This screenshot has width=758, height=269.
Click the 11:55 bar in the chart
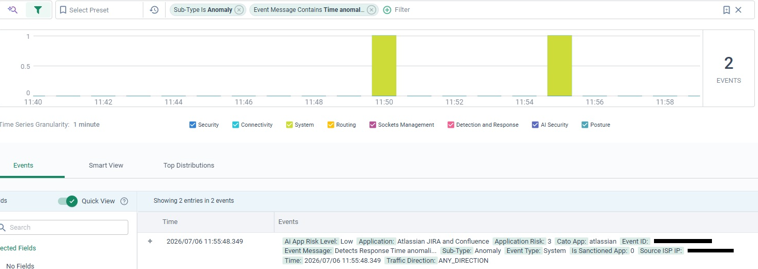560,66
